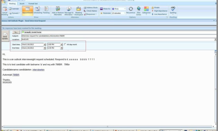Expand the Options group dialog launcher

point(167,17)
